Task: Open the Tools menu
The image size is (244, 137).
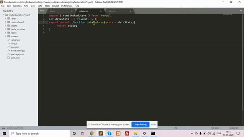Action: [47, 6]
